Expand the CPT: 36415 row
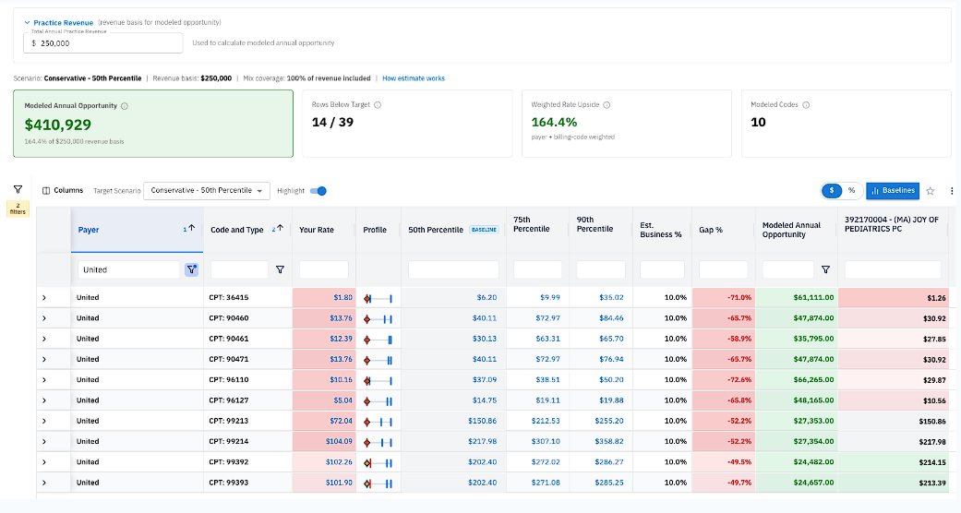The image size is (961, 513). coord(44,298)
